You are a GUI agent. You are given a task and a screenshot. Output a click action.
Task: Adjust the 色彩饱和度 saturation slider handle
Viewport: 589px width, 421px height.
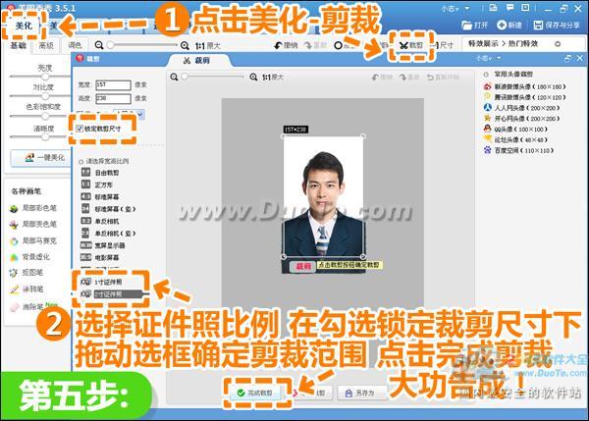pyautogui.click(x=45, y=116)
